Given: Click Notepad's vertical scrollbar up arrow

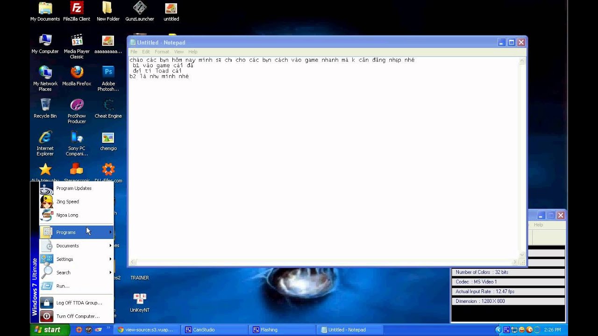Looking at the screenshot, I should click(522, 61).
